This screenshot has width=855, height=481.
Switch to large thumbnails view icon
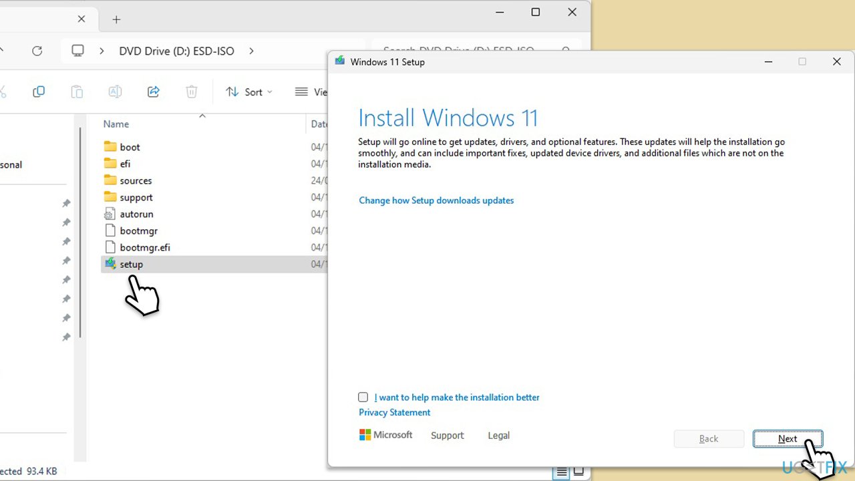(578, 472)
